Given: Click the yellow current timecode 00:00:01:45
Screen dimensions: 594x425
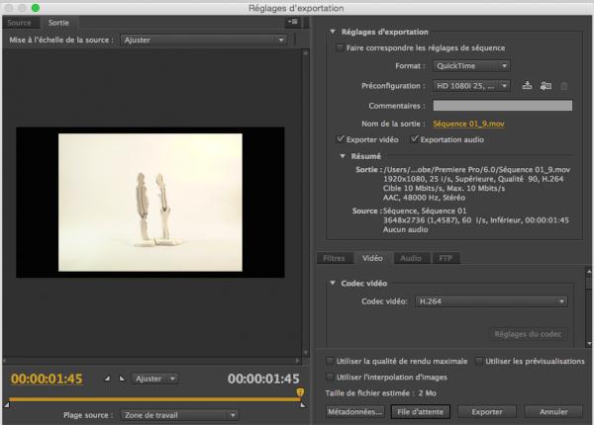Looking at the screenshot, I should [x=47, y=379].
